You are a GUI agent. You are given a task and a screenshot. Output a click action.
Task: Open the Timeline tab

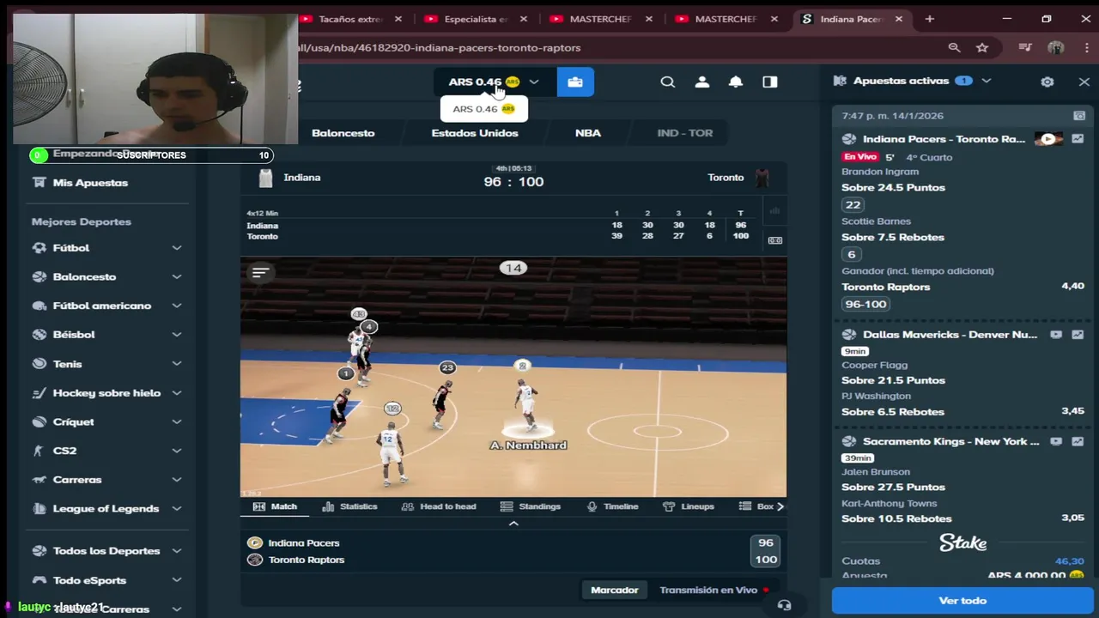611,506
